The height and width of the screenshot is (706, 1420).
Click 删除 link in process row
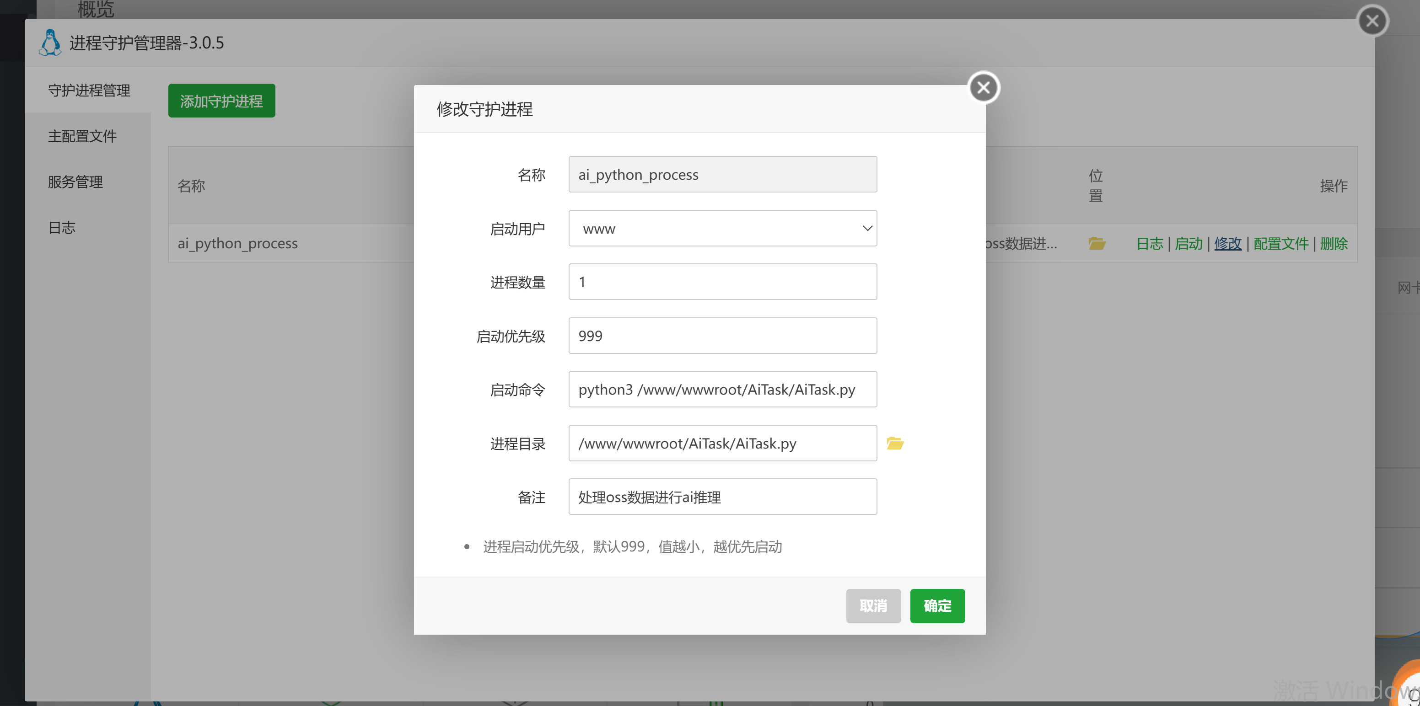(x=1334, y=243)
